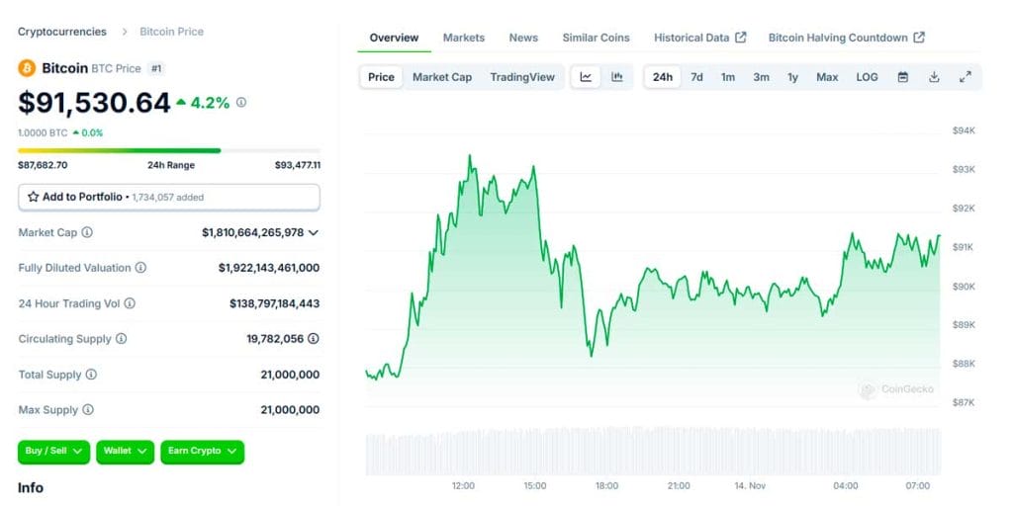Click the star icon in Add to Portfolio

point(34,197)
